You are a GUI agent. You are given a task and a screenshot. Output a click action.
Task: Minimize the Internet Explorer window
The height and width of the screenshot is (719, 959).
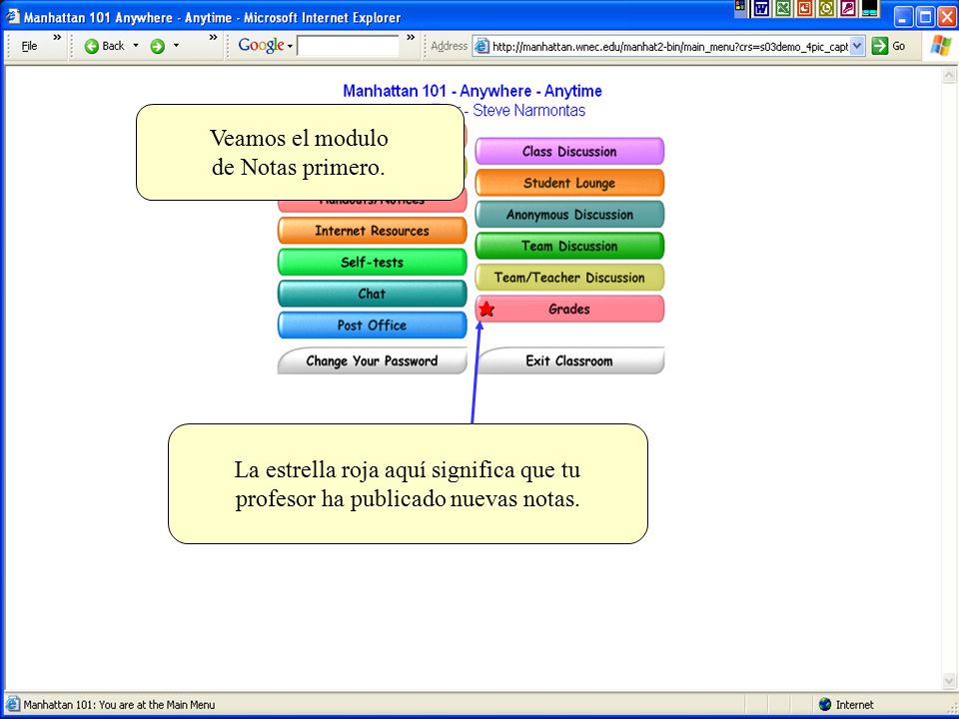coord(903,17)
